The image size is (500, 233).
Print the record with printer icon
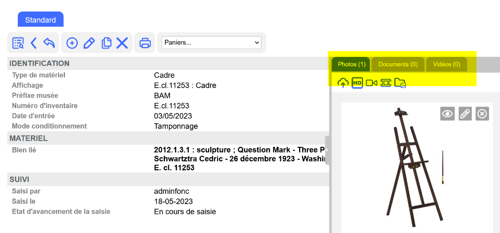tap(145, 43)
